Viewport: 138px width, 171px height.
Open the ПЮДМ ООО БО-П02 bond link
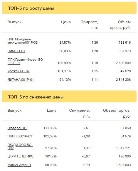click(20, 147)
